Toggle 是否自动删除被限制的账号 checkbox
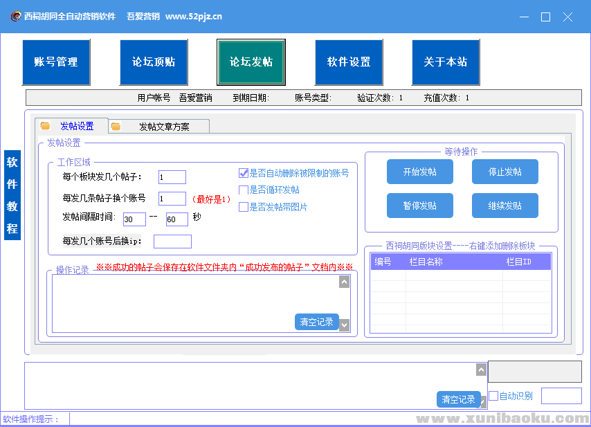 [x=244, y=173]
